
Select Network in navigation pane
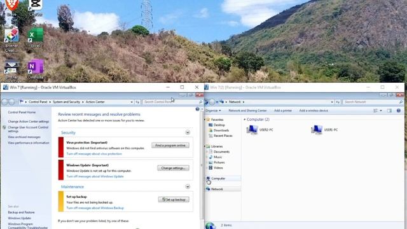coord(223,190)
